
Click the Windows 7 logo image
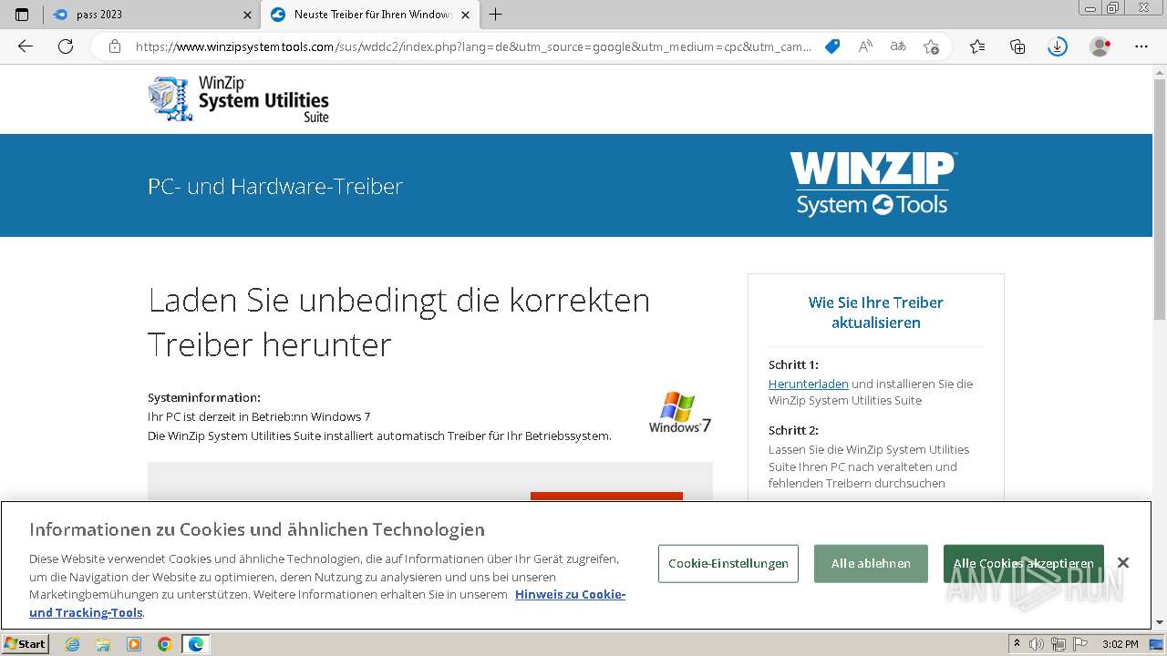tap(679, 413)
